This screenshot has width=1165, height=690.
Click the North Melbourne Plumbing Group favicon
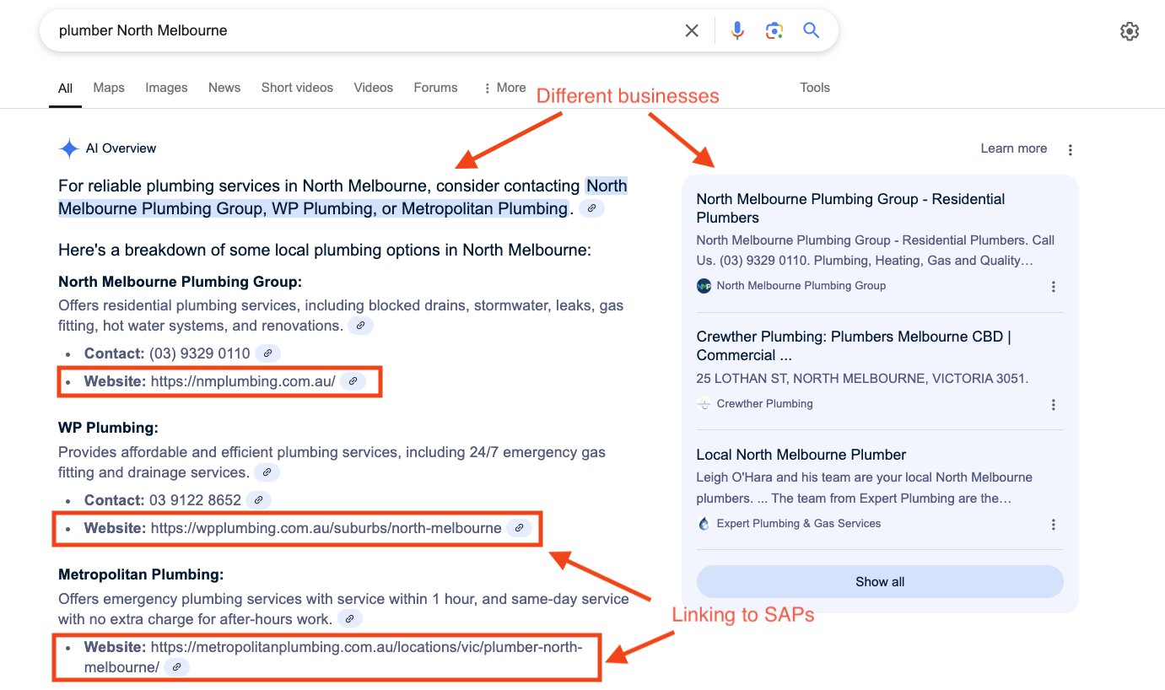(704, 286)
